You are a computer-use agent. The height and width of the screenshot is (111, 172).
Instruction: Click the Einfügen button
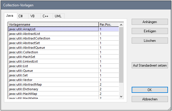pos(150,31)
